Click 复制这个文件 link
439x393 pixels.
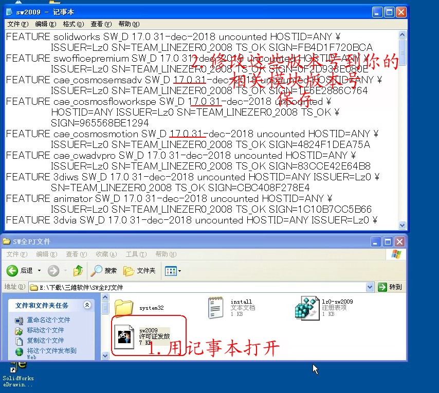45,341
